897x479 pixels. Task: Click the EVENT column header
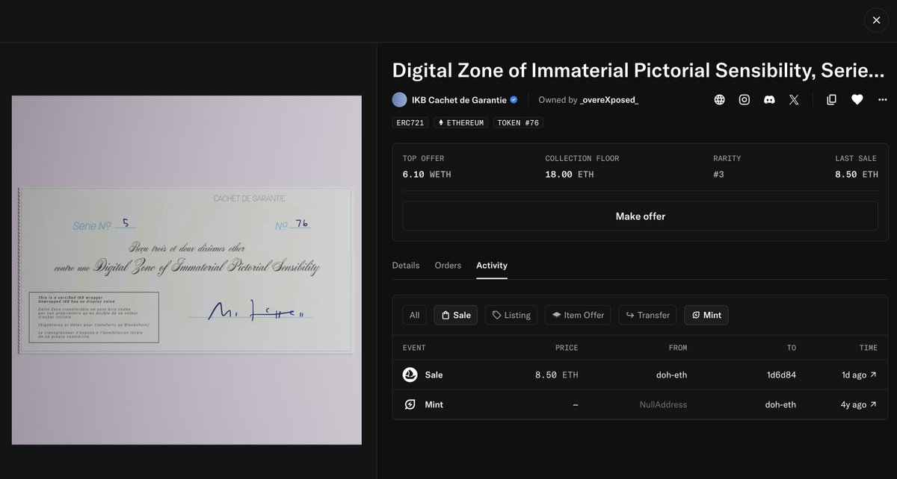click(414, 348)
